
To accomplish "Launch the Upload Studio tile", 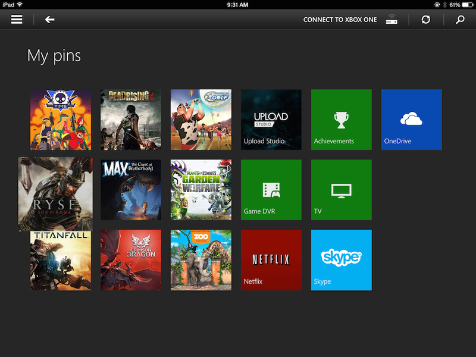I will click(271, 120).
